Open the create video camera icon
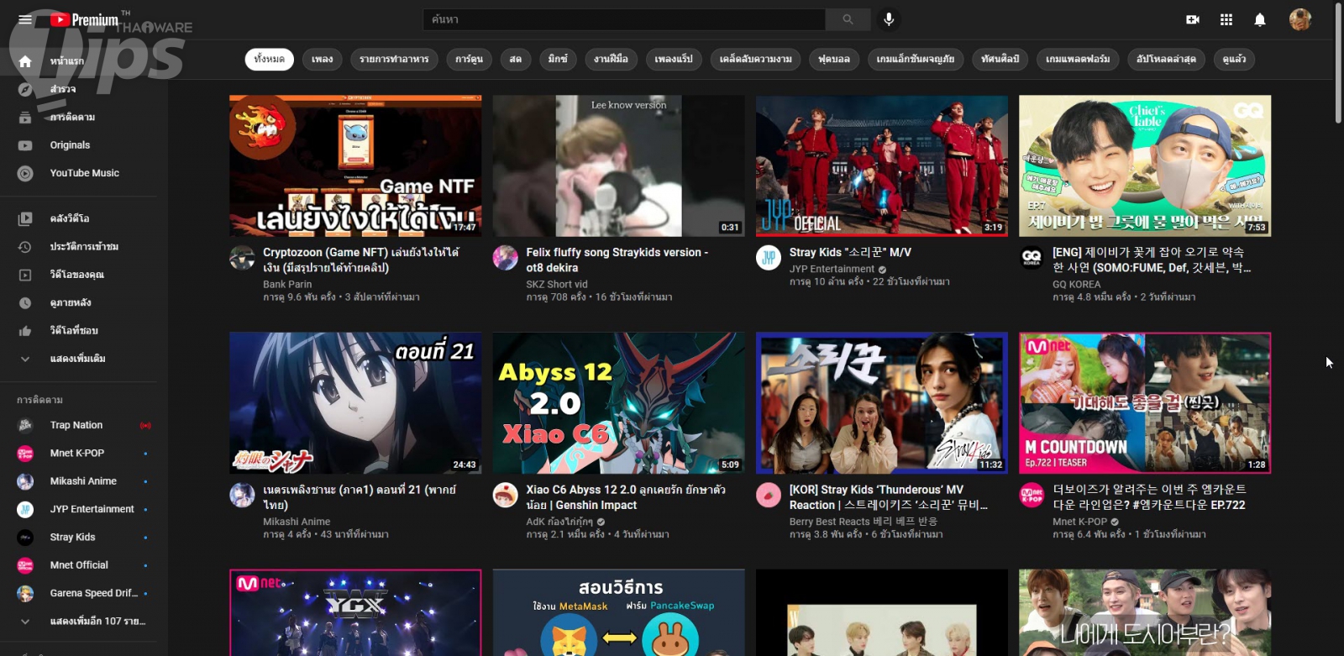The height and width of the screenshot is (656, 1344). click(x=1193, y=19)
